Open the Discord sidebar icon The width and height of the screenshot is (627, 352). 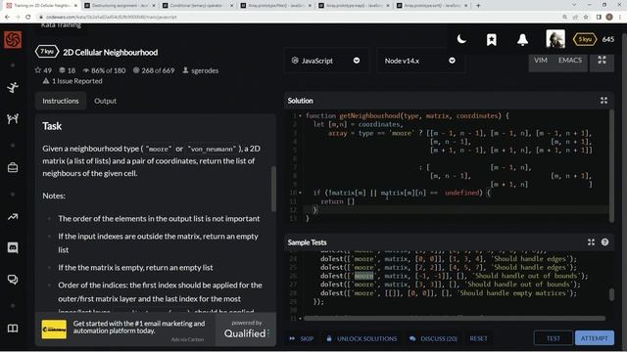[x=13, y=247]
